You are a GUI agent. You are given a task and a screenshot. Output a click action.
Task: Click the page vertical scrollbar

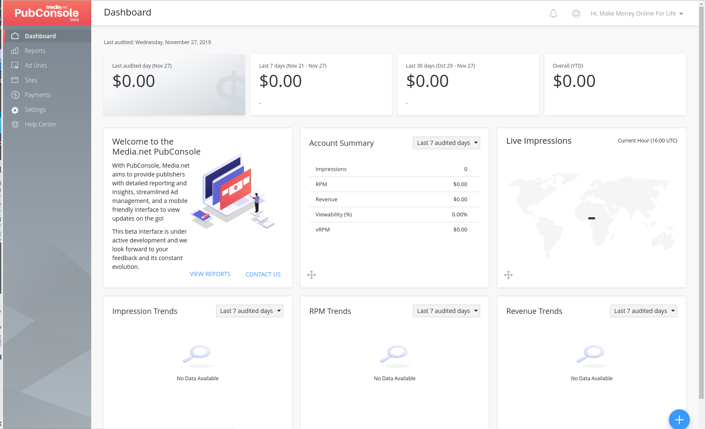(x=701, y=202)
